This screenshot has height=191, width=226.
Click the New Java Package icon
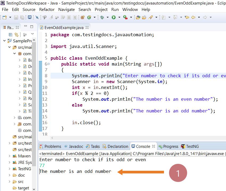pos(83,18)
